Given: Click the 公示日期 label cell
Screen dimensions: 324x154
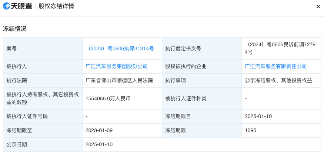Looking at the screenshot, I should (43, 144).
